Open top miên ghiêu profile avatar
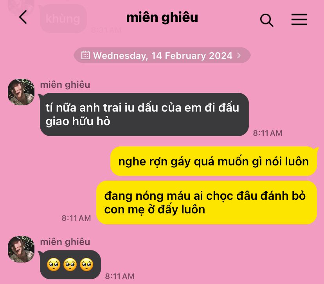Viewport: 324px width, 284px height. [x=21, y=92]
